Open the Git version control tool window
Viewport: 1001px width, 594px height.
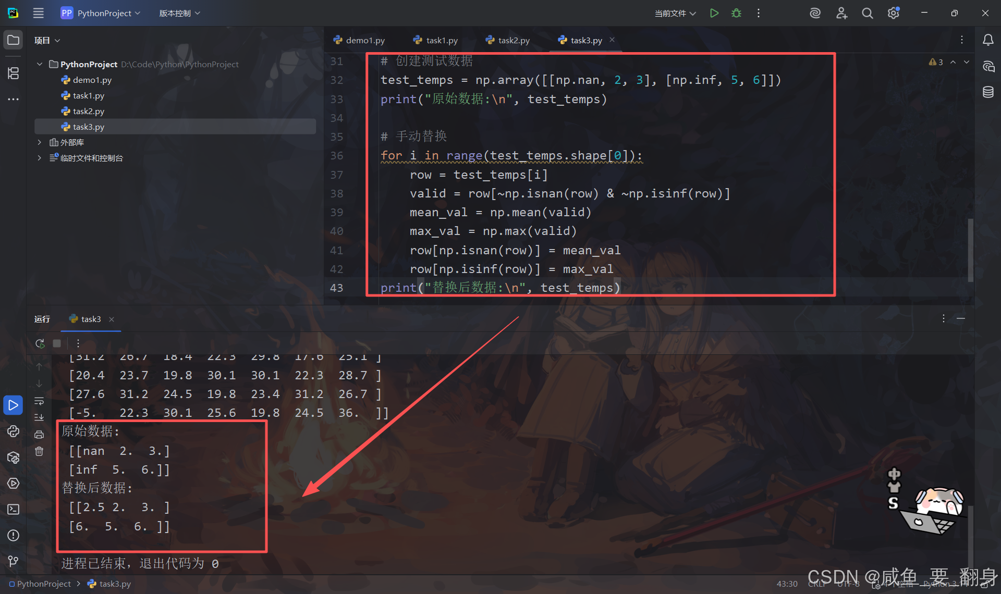pos(13,561)
